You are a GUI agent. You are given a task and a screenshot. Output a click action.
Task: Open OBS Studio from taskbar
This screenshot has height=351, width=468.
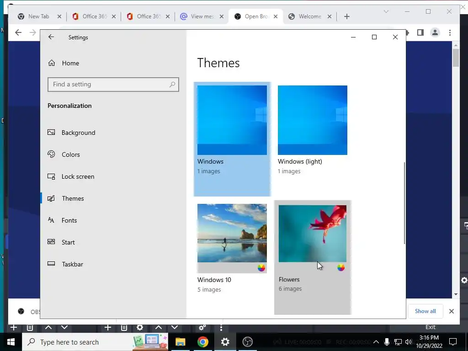pos(247,342)
